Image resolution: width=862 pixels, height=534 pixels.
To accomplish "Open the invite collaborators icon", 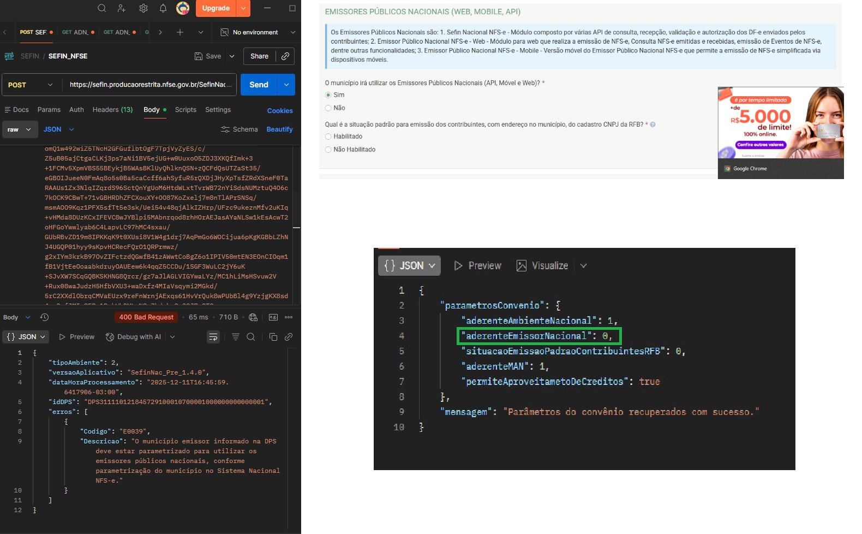I will pos(121,8).
